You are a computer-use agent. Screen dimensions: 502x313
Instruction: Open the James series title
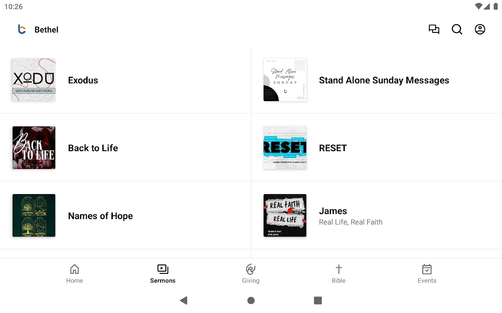coord(333,211)
